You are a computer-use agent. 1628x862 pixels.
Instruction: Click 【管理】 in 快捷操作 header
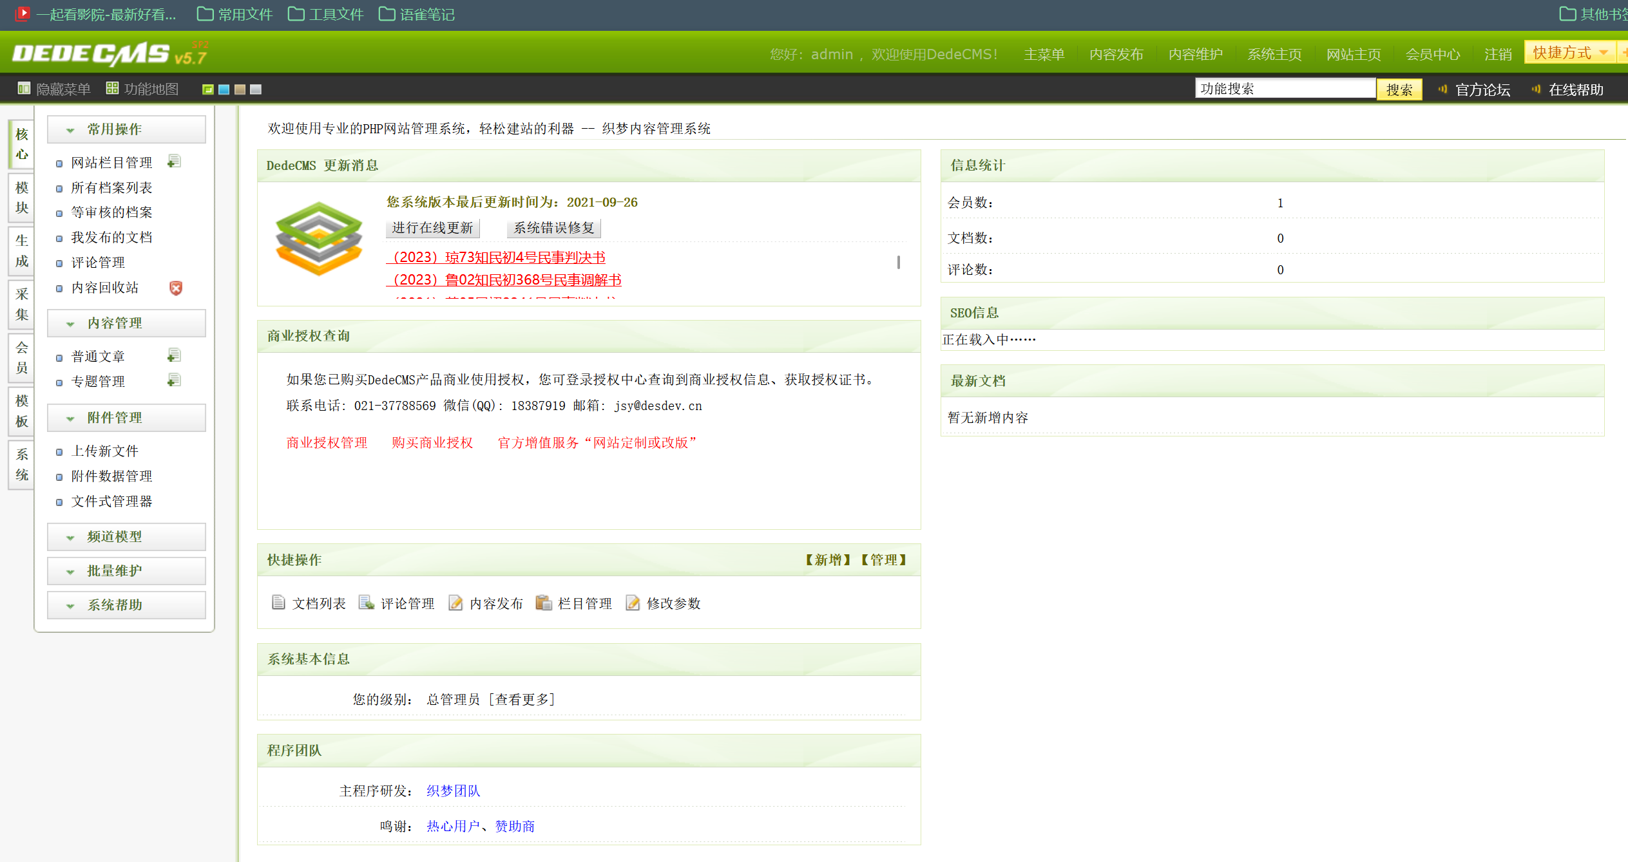883,560
